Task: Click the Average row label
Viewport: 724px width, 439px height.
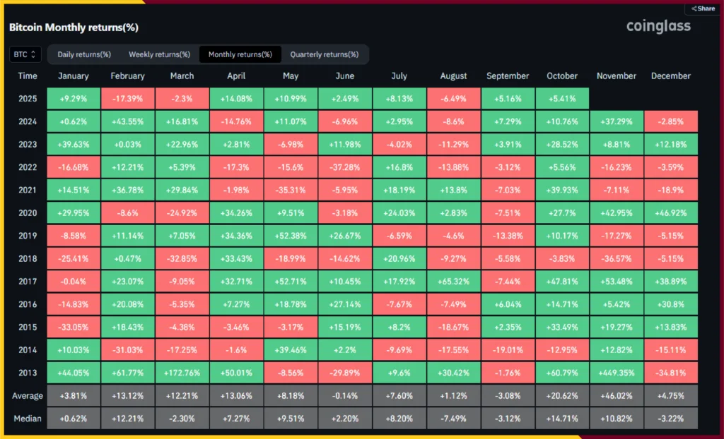Action: [x=28, y=396]
